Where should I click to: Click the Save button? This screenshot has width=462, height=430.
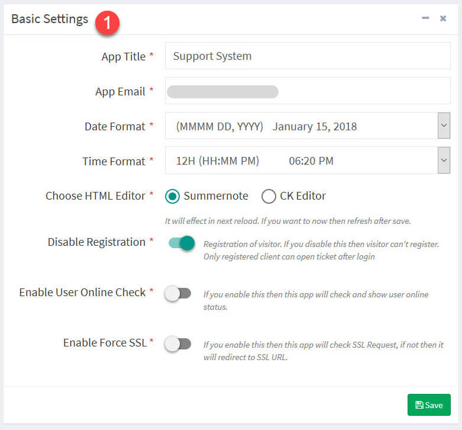point(429,405)
